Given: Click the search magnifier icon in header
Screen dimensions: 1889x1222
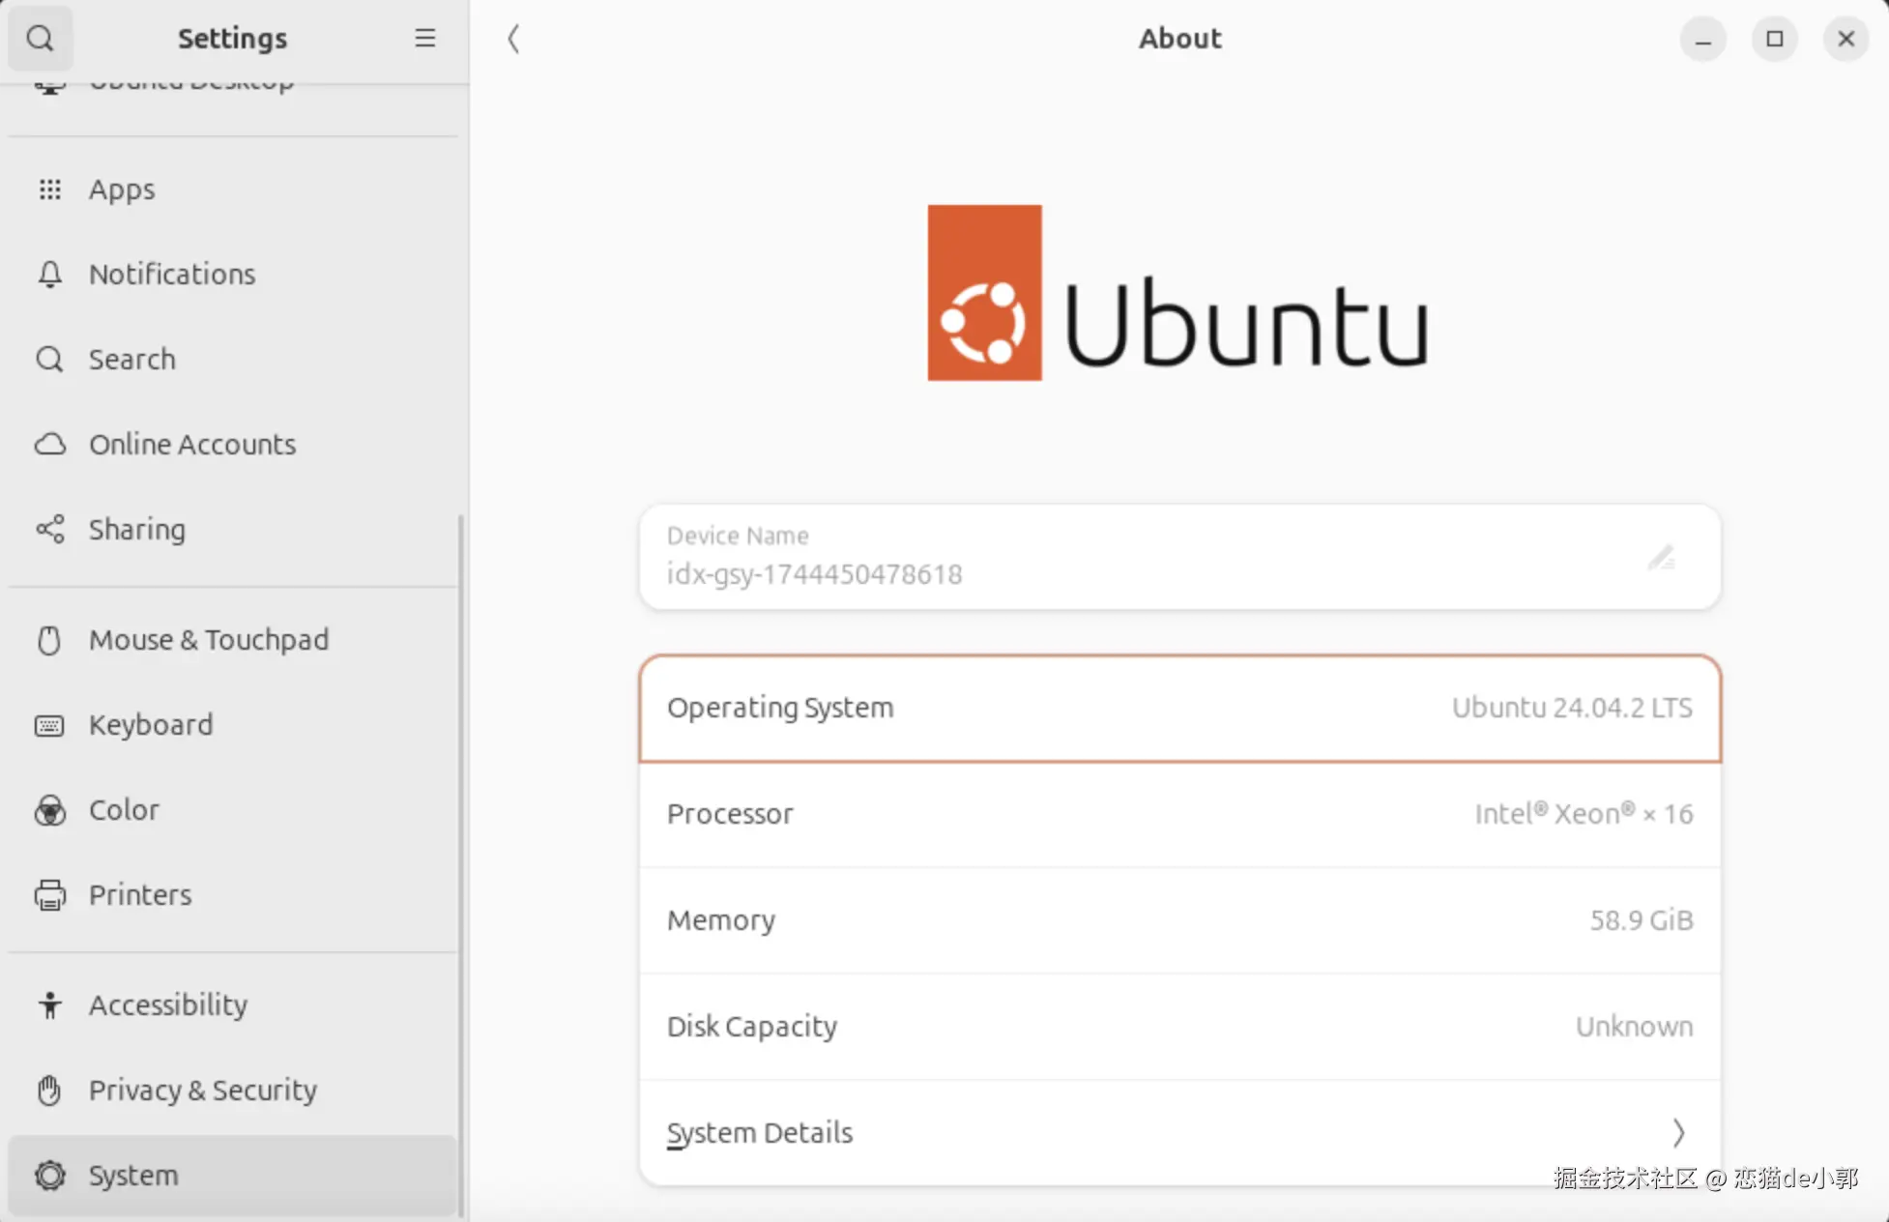Looking at the screenshot, I should pos(40,39).
